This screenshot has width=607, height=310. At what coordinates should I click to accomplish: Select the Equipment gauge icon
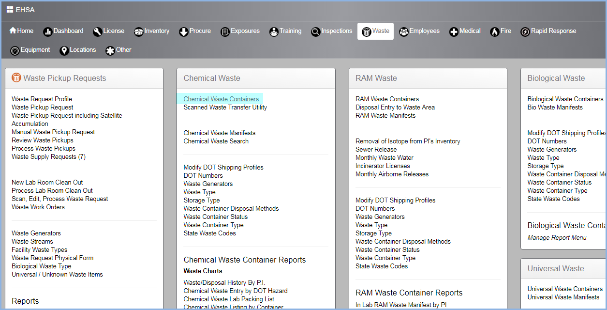(x=15, y=50)
